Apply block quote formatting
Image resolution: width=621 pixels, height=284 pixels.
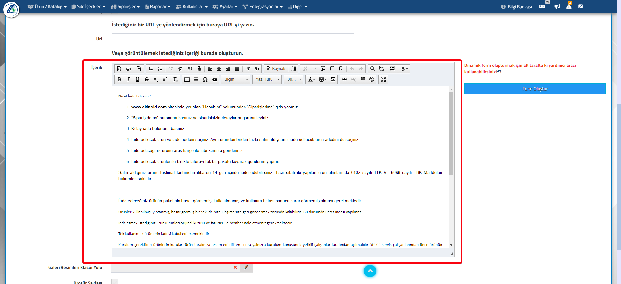190,69
